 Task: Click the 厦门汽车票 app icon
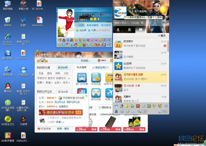click(x=82, y=79)
